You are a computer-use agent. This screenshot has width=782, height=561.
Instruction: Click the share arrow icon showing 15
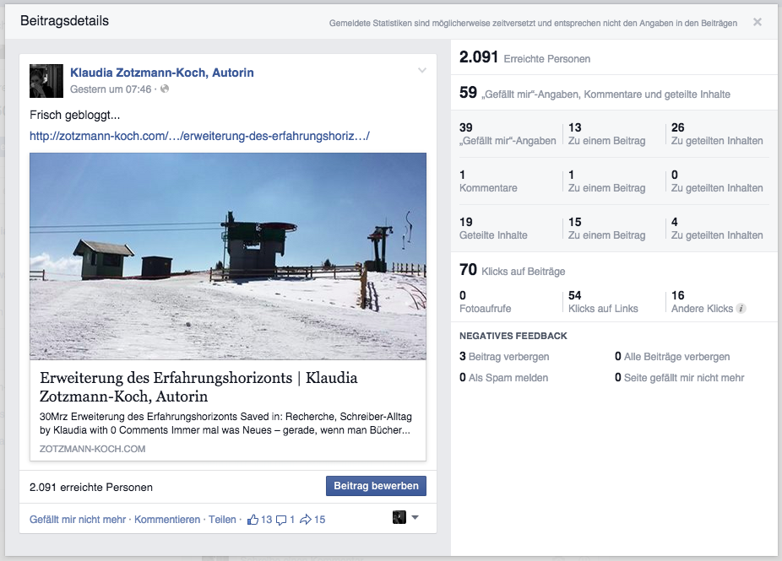point(306,520)
